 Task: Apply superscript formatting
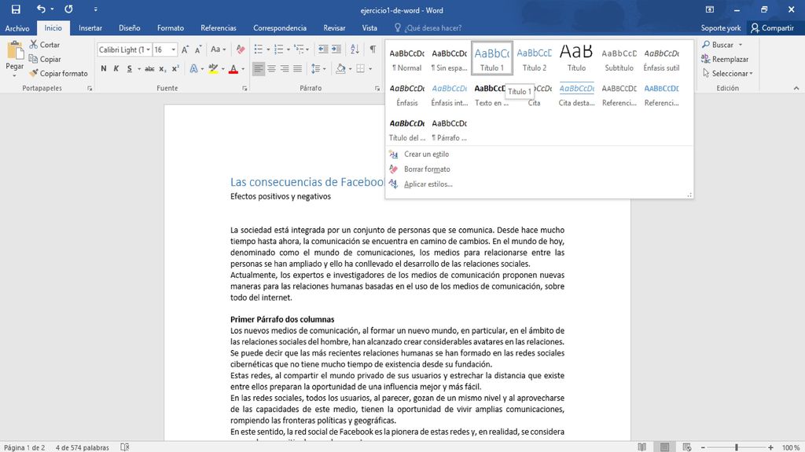click(175, 69)
